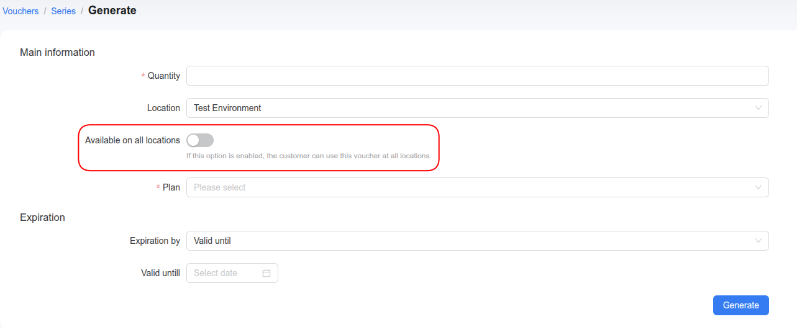This screenshot has width=797, height=327.
Task: Open the Expiration by dropdown
Action: tap(477, 241)
